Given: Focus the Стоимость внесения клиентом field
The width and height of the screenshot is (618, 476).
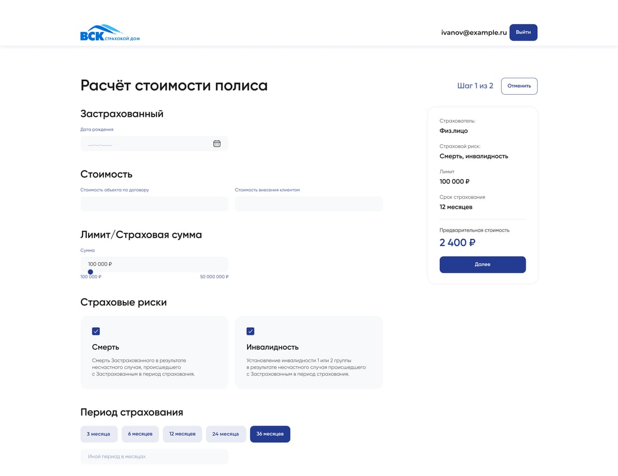Looking at the screenshot, I should click(x=309, y=204).
